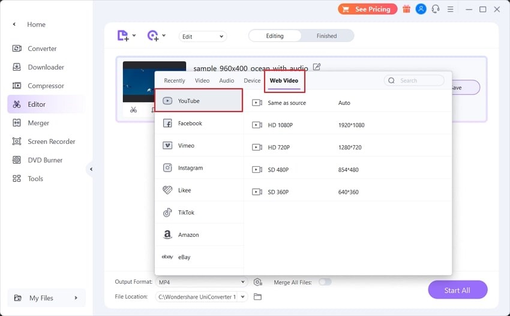Click the headset support icon
The width and height of the screenshot is (510, 316).
[436, 9]
